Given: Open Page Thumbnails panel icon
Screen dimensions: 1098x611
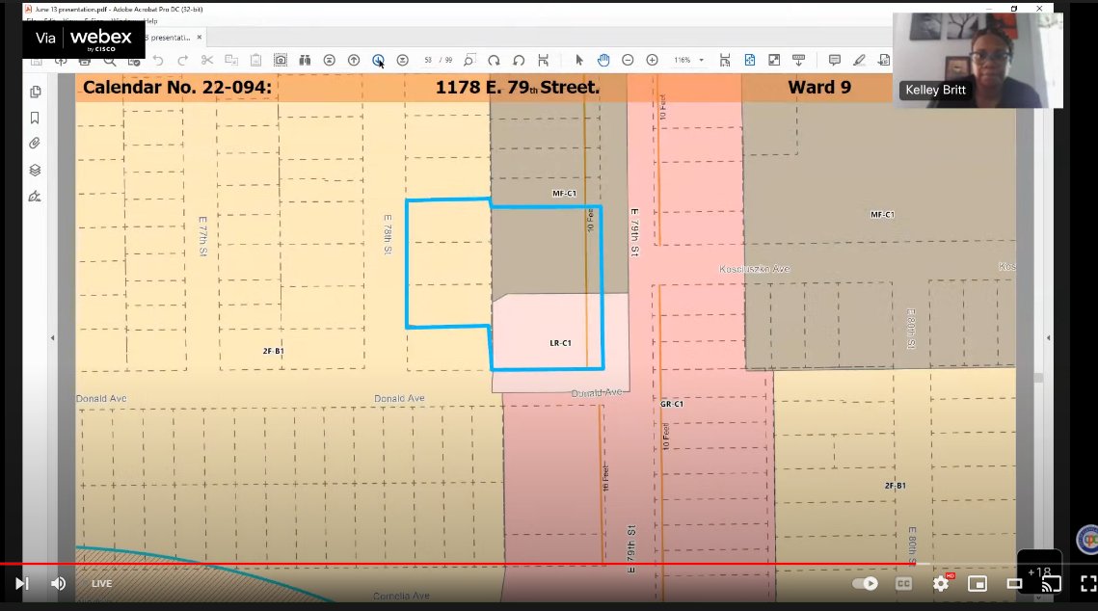Looking at the screenshot, I should pyautogui.click(x=35, y=92).
